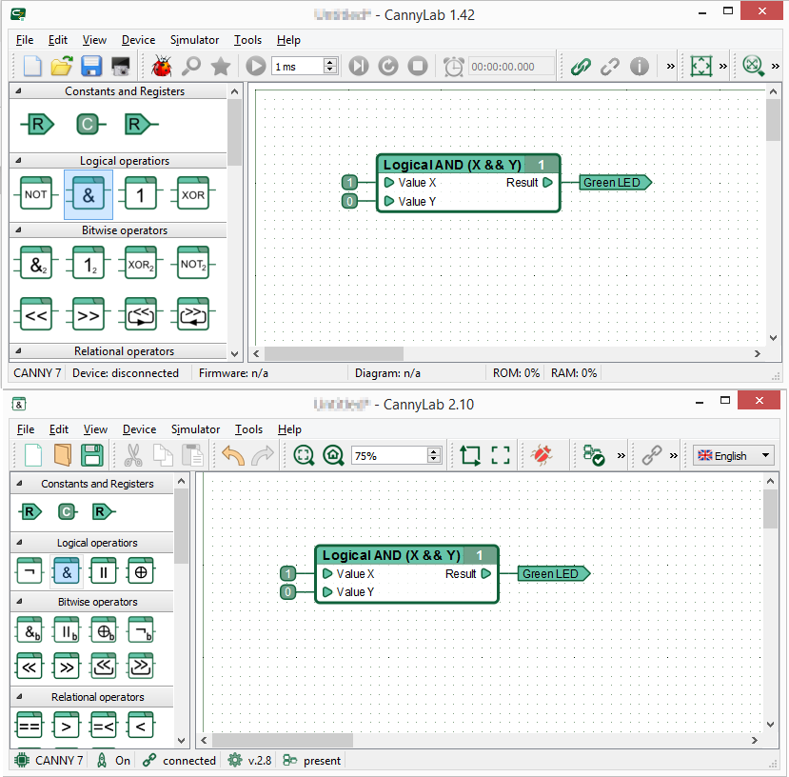This screenshot has height=777, width=789.
Task: Open folder icon in CannyLab 1.42 toolbar
Action: (62, 67)
